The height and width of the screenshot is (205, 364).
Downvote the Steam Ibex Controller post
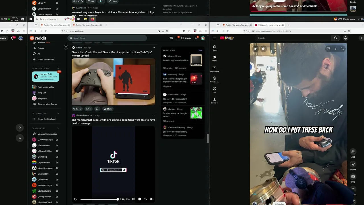click(80, 109)
